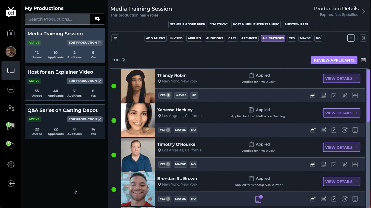Screen dimensions: 371x208
Task: Click Thandy Robin's schedule calendar-plus icon
Action: click(x=324, y=95)
